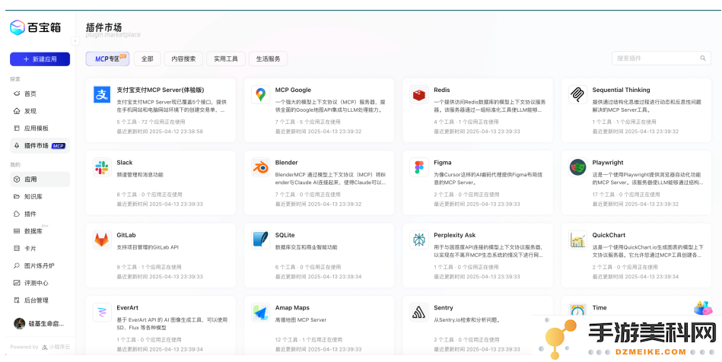
Task: Click the Sentry card title
Action: [444, 308]
